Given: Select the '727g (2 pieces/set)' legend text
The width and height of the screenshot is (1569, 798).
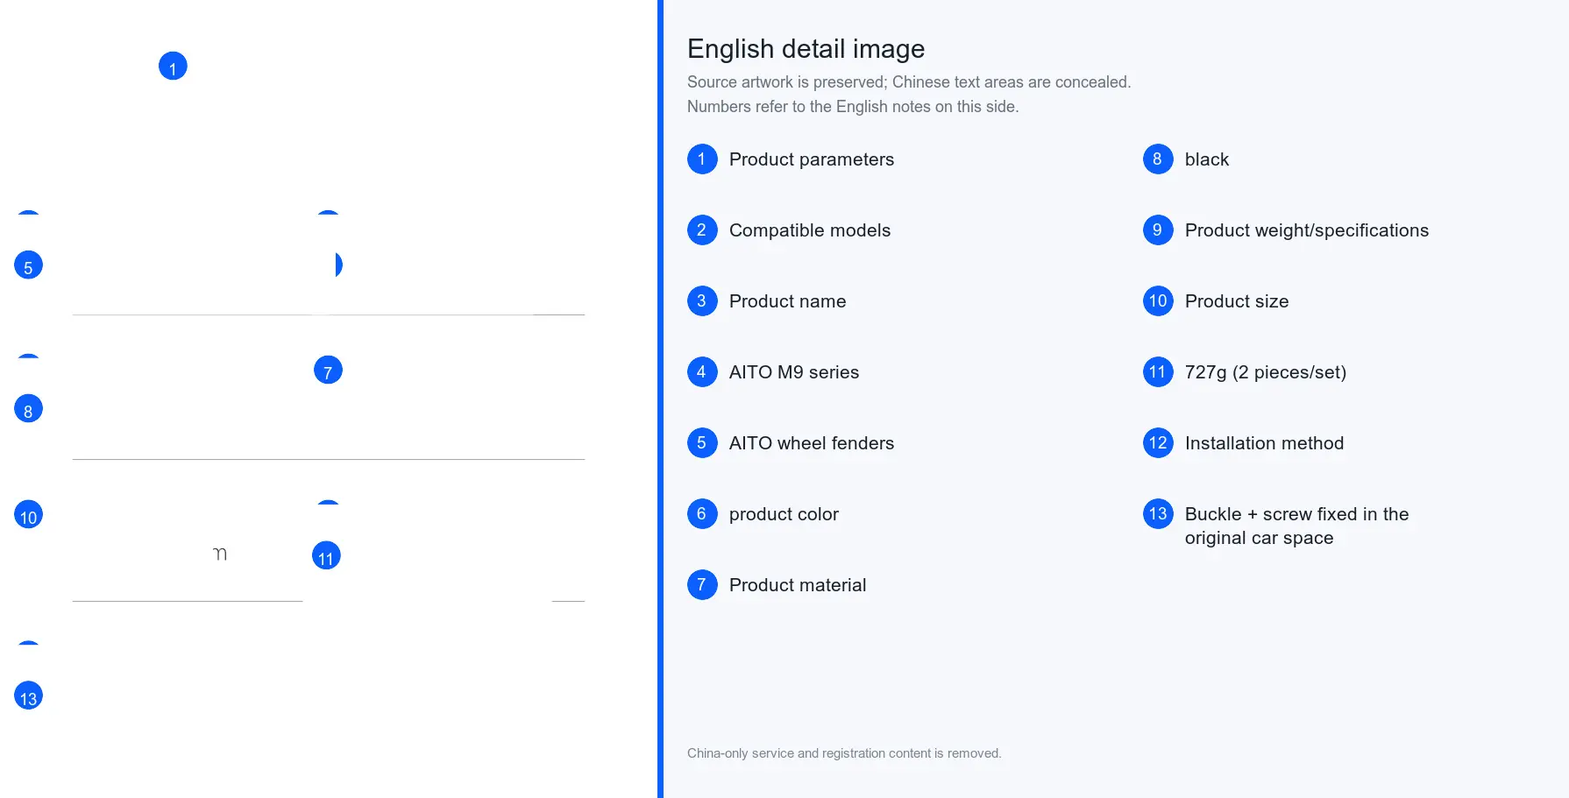Looking at the screenshot, I should (1266, 372).
